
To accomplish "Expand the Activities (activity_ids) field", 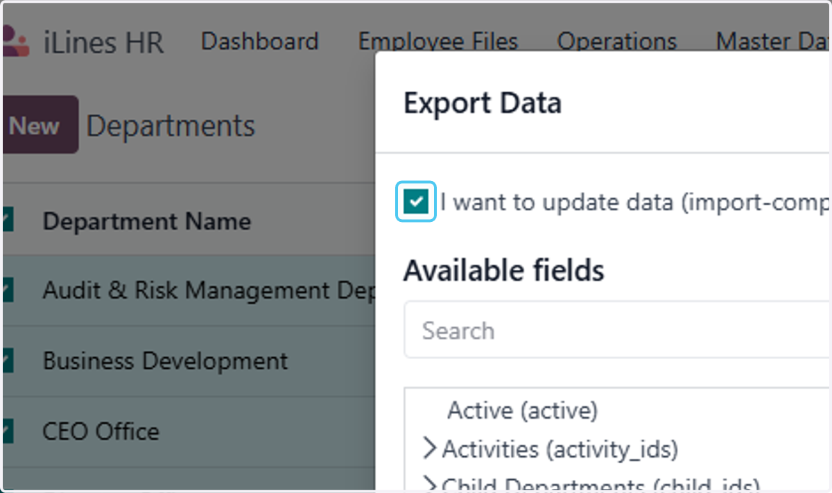I will [430, 449].
